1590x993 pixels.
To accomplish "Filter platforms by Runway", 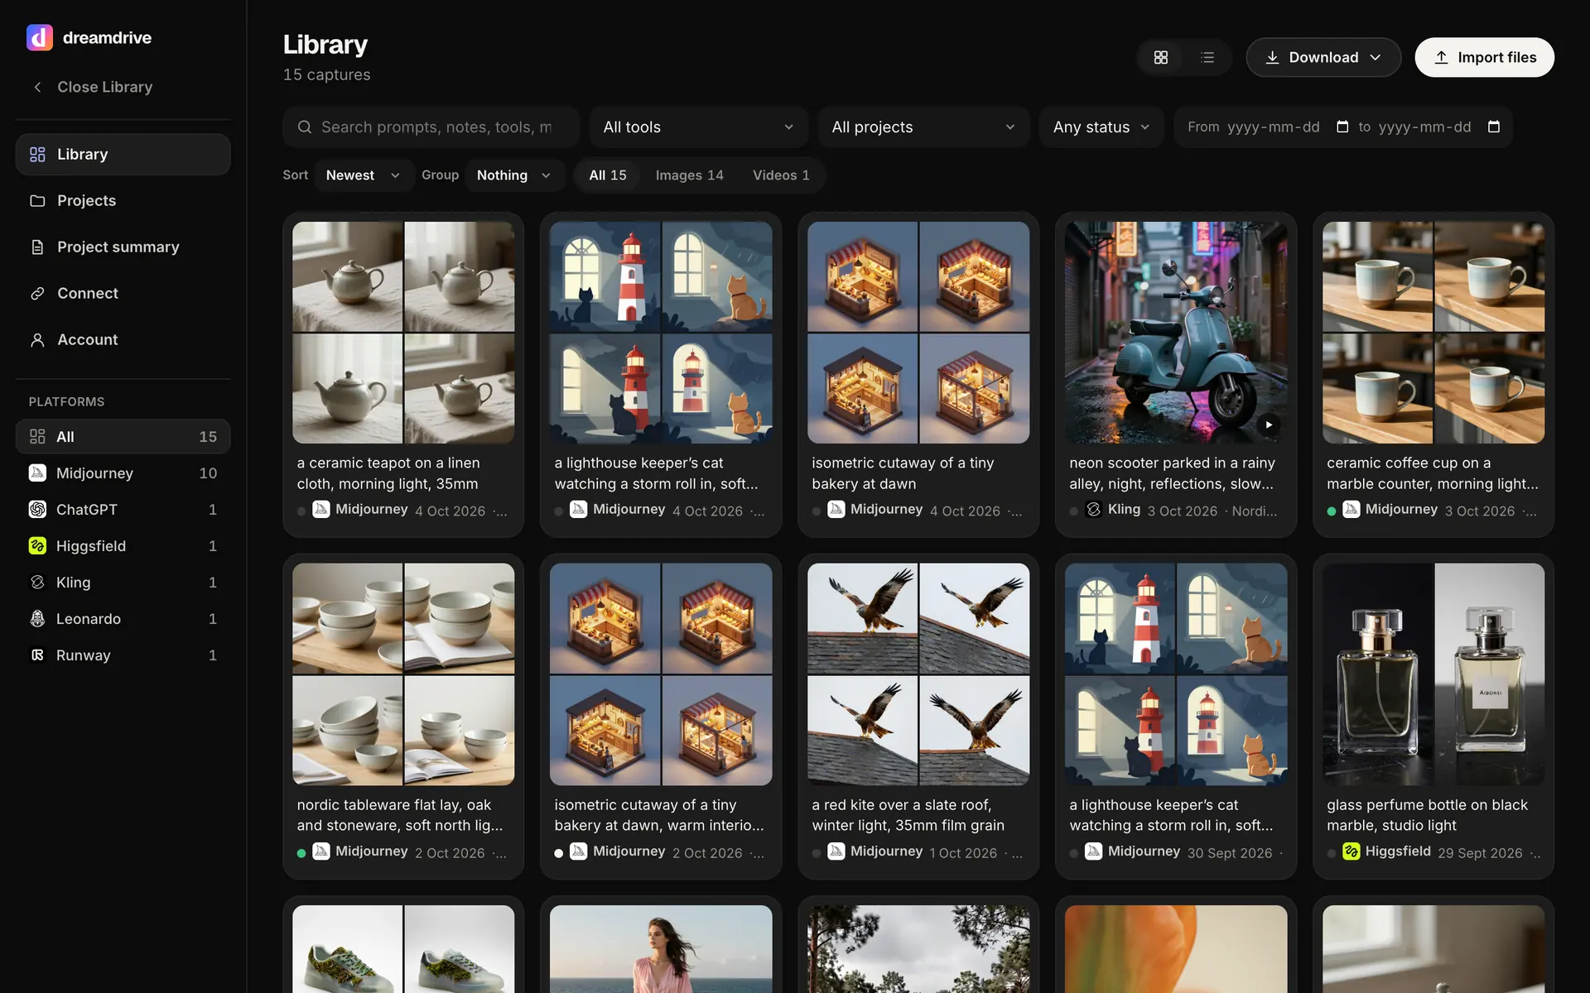I will [123, 655].
